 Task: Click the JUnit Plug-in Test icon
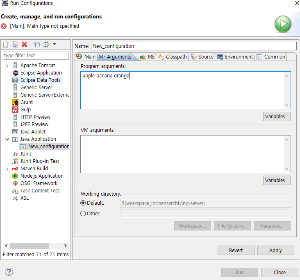pos(15,161)
